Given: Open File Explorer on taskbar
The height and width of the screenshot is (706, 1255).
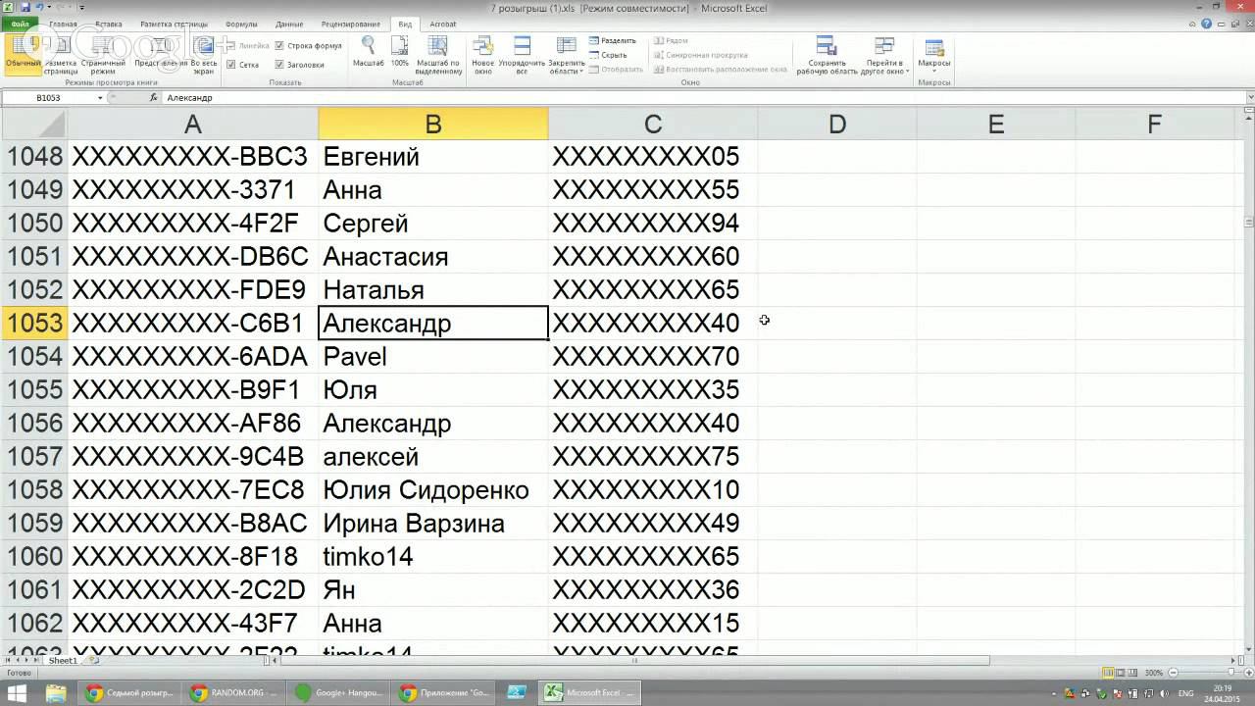Looking at the screenshot, I should tap(57, 693).
